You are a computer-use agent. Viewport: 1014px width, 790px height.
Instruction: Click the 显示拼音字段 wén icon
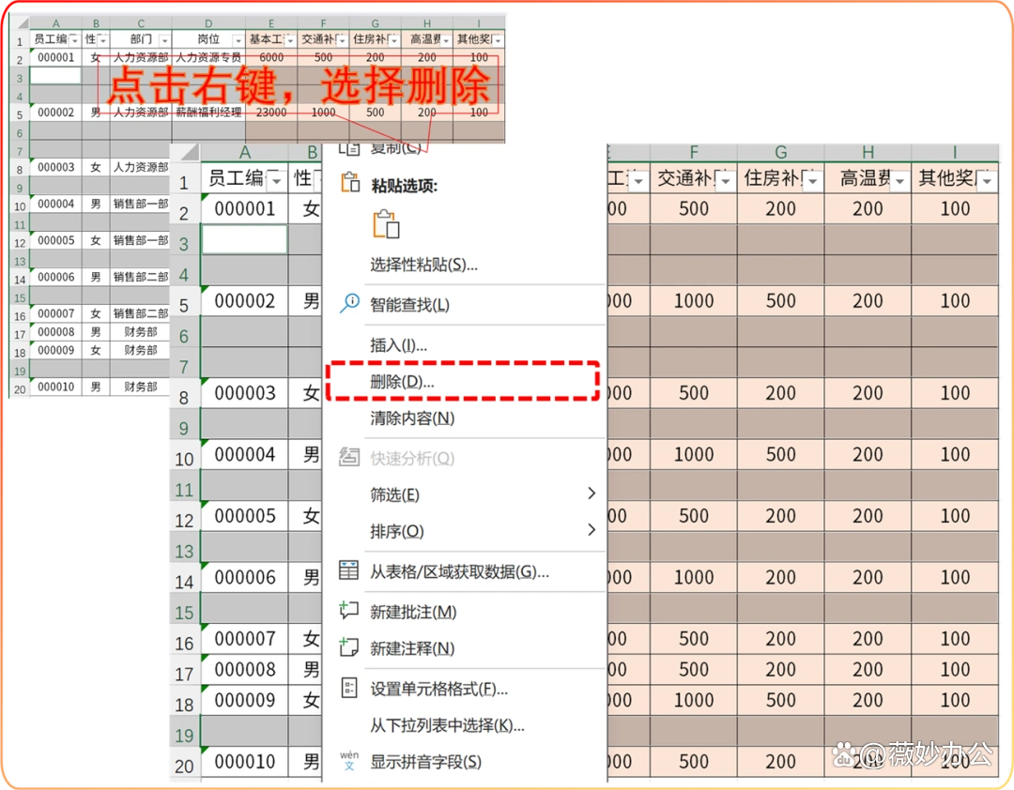(x=348, y=760)
